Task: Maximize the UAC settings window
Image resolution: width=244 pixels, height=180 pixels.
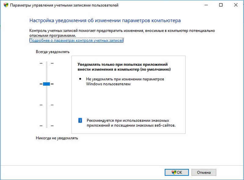Action: coord(221,5)
